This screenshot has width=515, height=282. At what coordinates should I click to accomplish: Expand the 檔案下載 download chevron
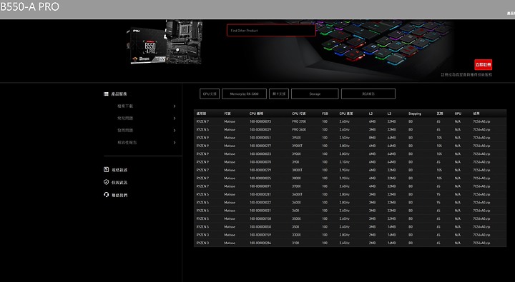click(x=175, y=106)
